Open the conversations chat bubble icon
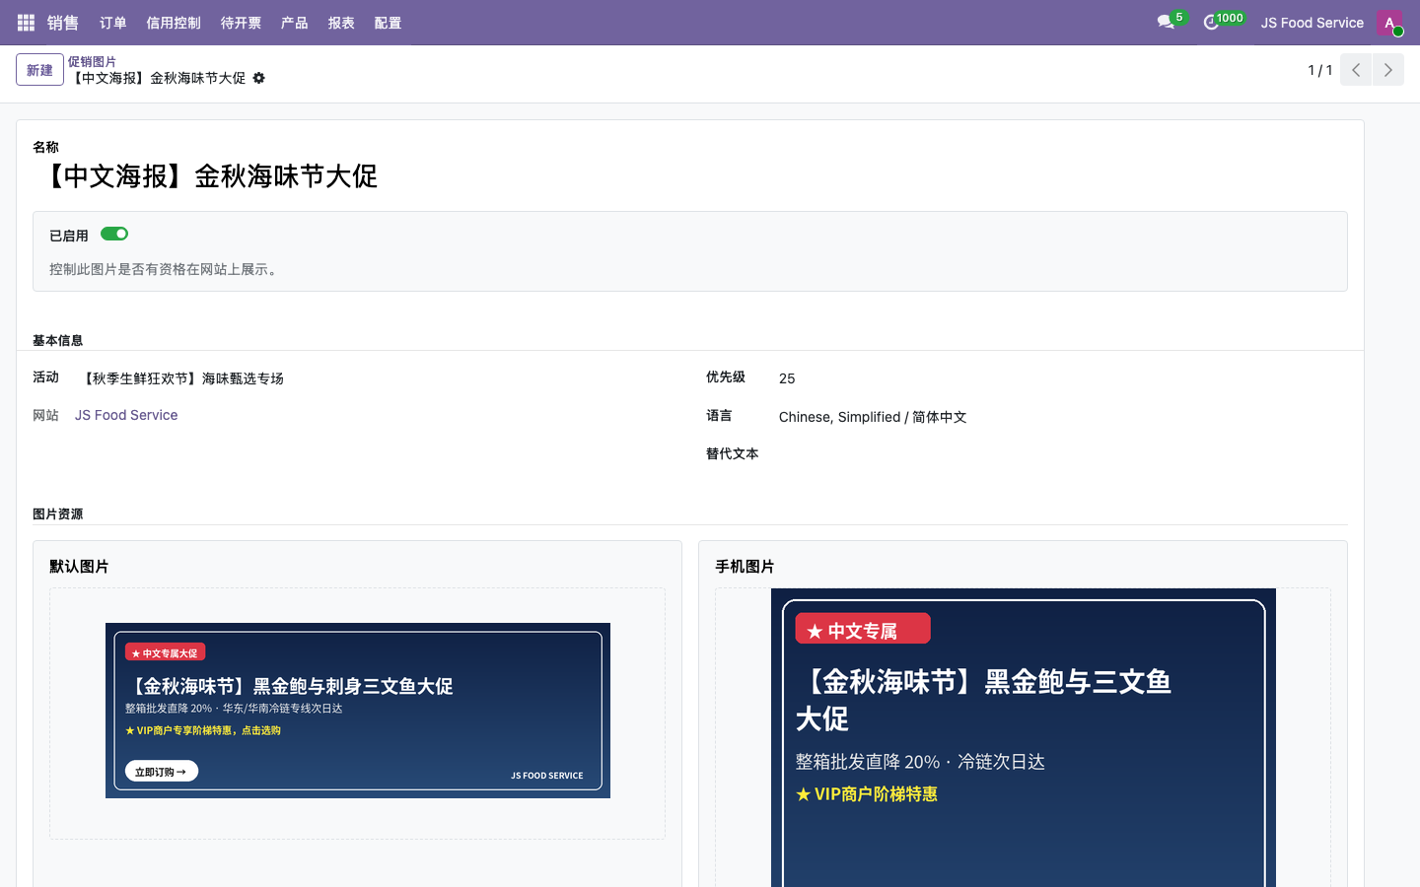Image resolution: width=1420 pixels, height=887 pixels. (1167, 22)
